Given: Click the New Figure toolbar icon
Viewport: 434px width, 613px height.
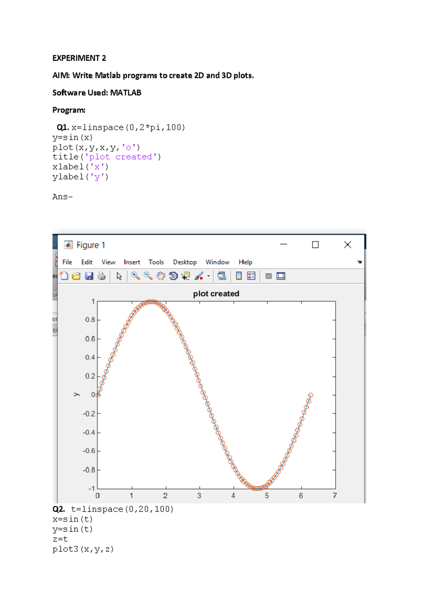Looking at the screenshot, I should click(64, 276).
